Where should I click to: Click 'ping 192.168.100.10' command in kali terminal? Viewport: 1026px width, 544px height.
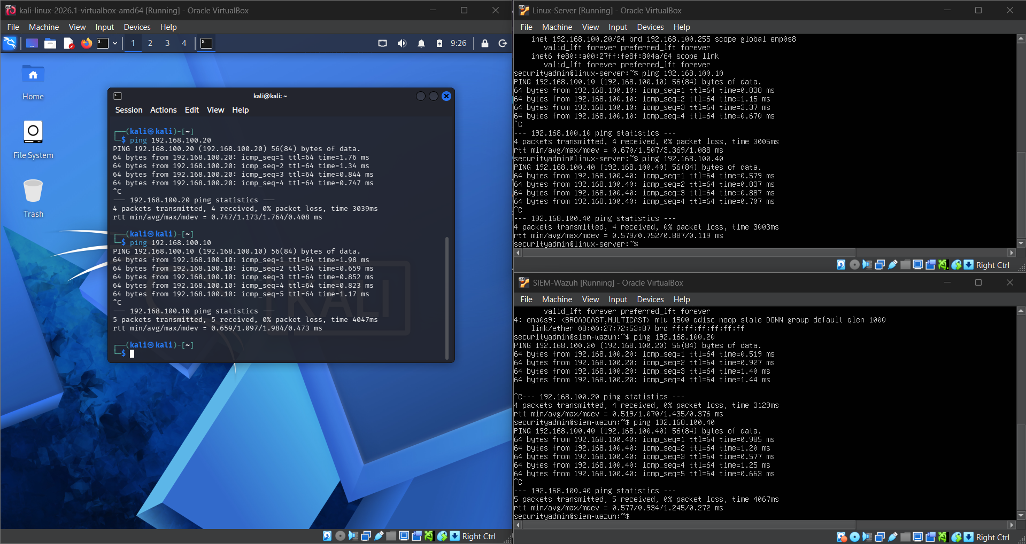click(x=171, y=243)
